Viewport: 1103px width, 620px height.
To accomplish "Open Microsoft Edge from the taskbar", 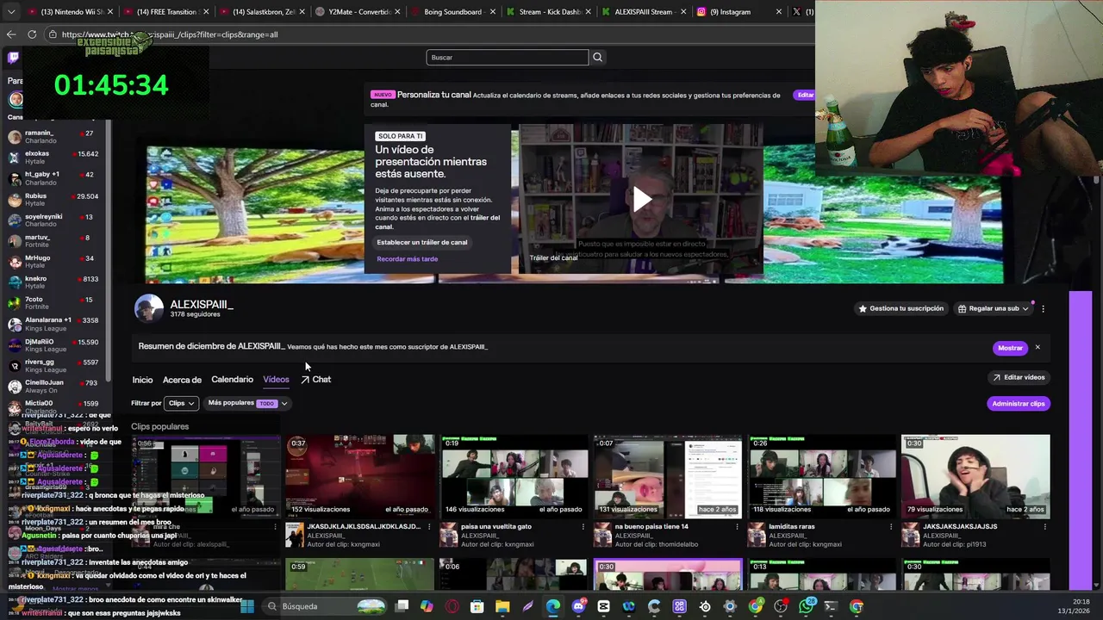I will [x=552, y=606].
